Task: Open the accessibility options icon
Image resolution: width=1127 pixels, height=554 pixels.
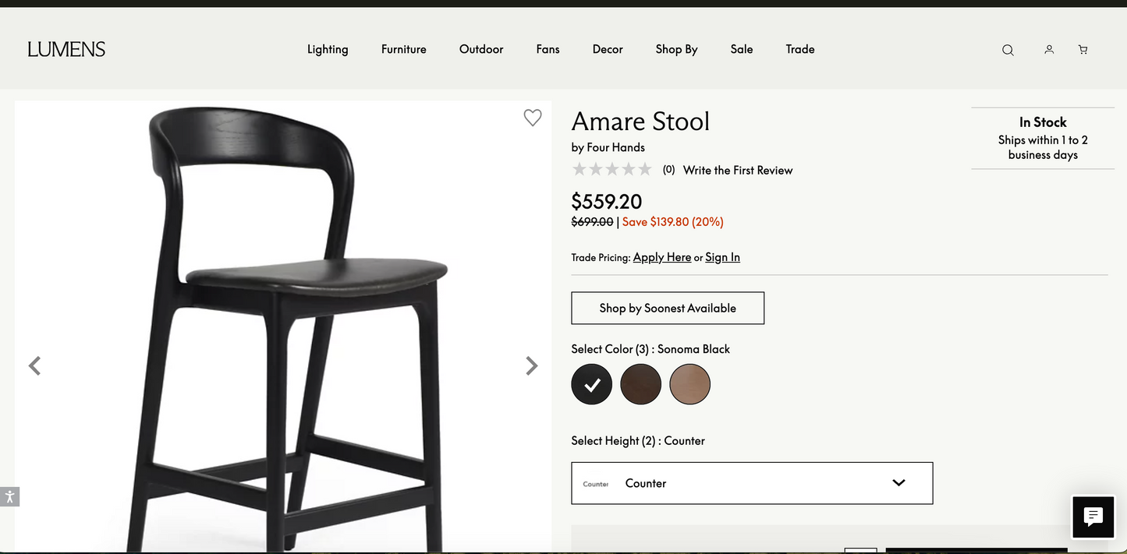Action: [9, 496]
